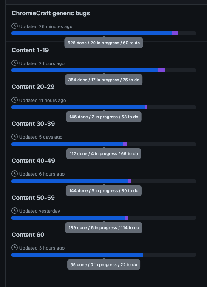Viewport: 207px width, 287px height.
Task: Click the 189 done / 6 in progress tooltip
Action: pyautogui.click(x=104, y=228)
